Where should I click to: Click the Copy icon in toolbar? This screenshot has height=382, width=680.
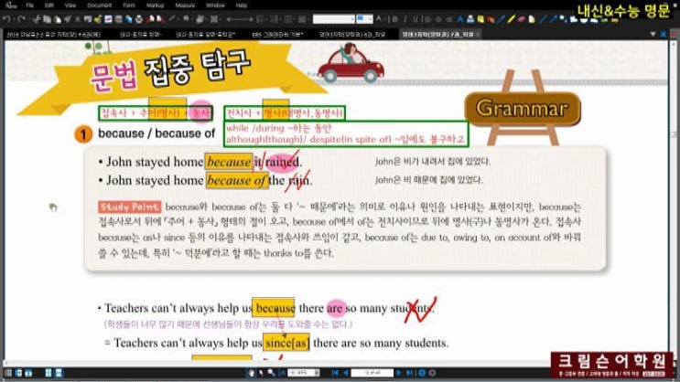coord(48,19)
